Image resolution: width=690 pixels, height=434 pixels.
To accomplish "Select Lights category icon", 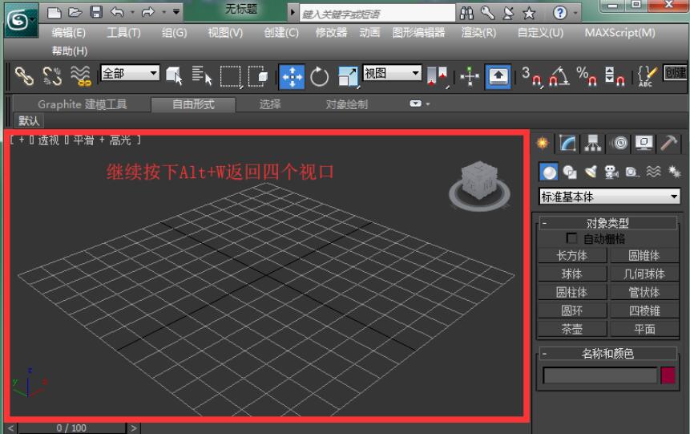I will pos(591,172).
